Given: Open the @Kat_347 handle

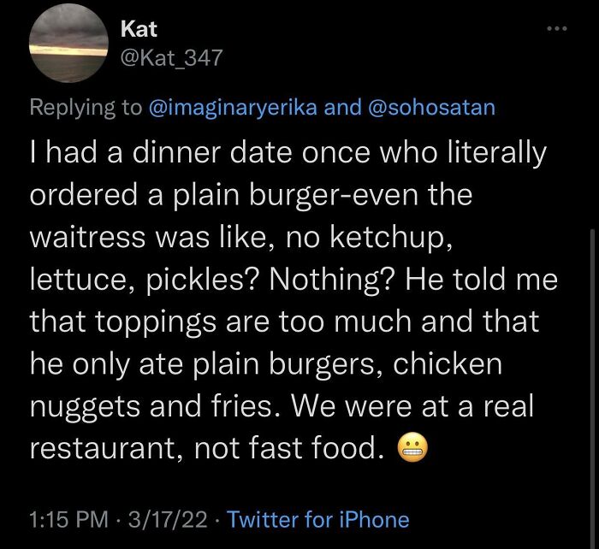Looking at the screenshot, I should click(171, 57).
